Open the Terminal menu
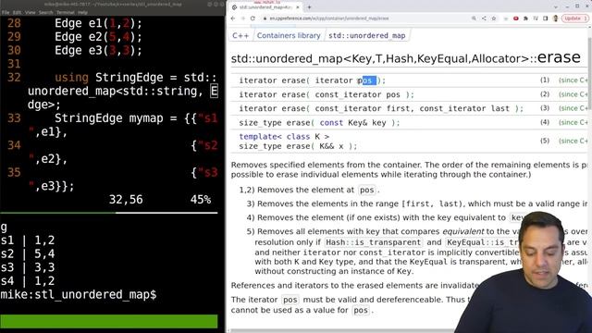 pos(66,12)
